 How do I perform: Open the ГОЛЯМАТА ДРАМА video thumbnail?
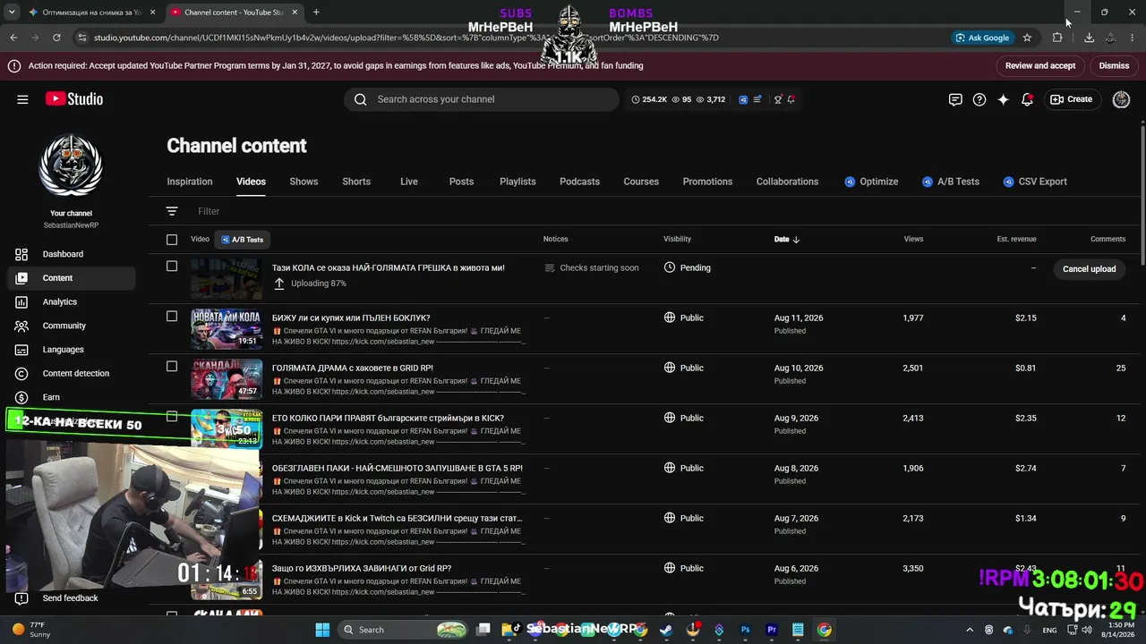227,378
